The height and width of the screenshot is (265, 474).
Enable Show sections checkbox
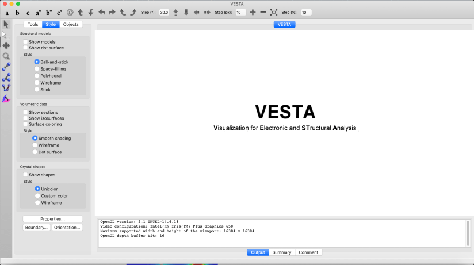click(25, 112)
